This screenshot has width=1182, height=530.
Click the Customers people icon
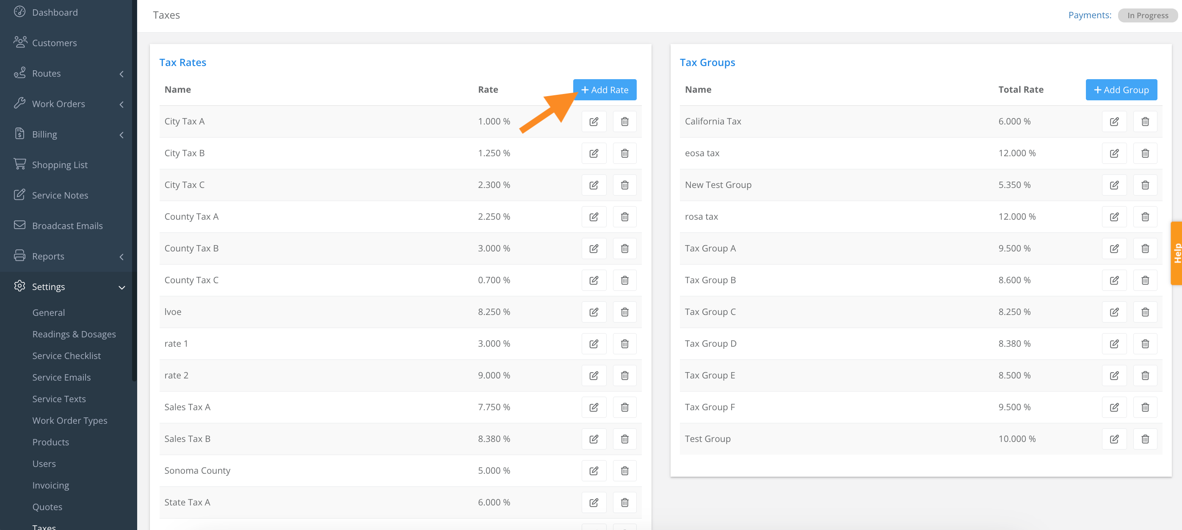[20, 42]
